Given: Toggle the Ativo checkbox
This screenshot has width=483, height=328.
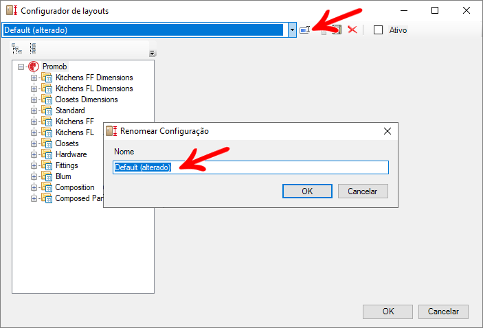Looking at the screenshot, I should (378, 30).
